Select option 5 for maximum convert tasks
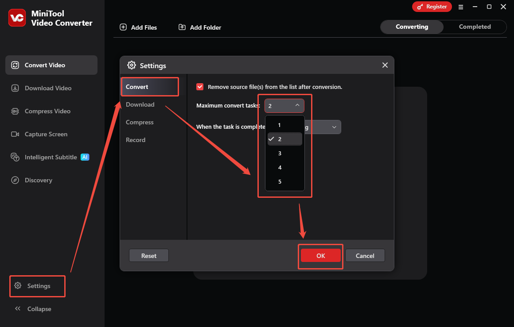This screenshot has height=327, width=514. [279, 181]
